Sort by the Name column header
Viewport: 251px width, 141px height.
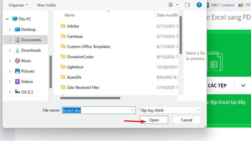pyautogui.click(x=70, y=15)
